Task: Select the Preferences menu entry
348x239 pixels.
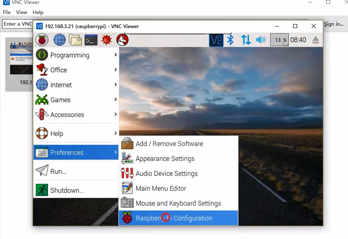Action: [x=76, y=152]
